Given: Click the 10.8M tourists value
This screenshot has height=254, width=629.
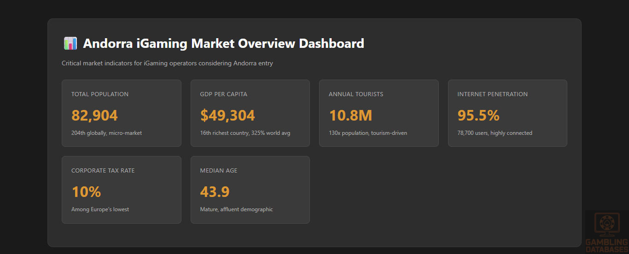Looking at the screenshot, I should pyautogui.click(x=350, y=115).
